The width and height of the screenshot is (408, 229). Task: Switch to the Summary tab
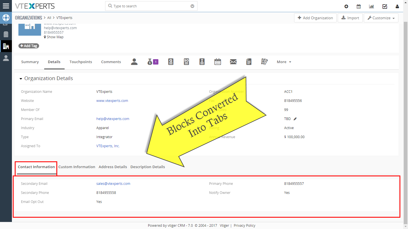click(30, 62)
